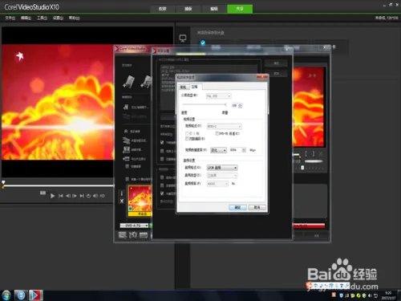Click the Cancel button in the white dialog

pos(257,207)
